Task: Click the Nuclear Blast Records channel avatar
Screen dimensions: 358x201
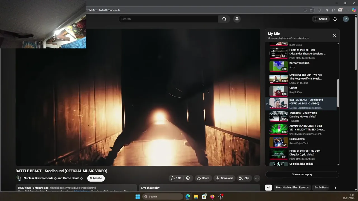Action: coord(18,178)
